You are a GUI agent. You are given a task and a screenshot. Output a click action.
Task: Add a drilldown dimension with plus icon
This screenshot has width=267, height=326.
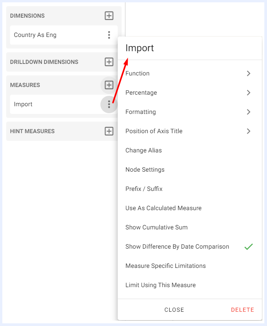click(x=109, y=62)
